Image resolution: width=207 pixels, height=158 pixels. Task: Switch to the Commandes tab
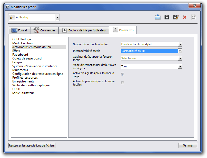(44, 30)
